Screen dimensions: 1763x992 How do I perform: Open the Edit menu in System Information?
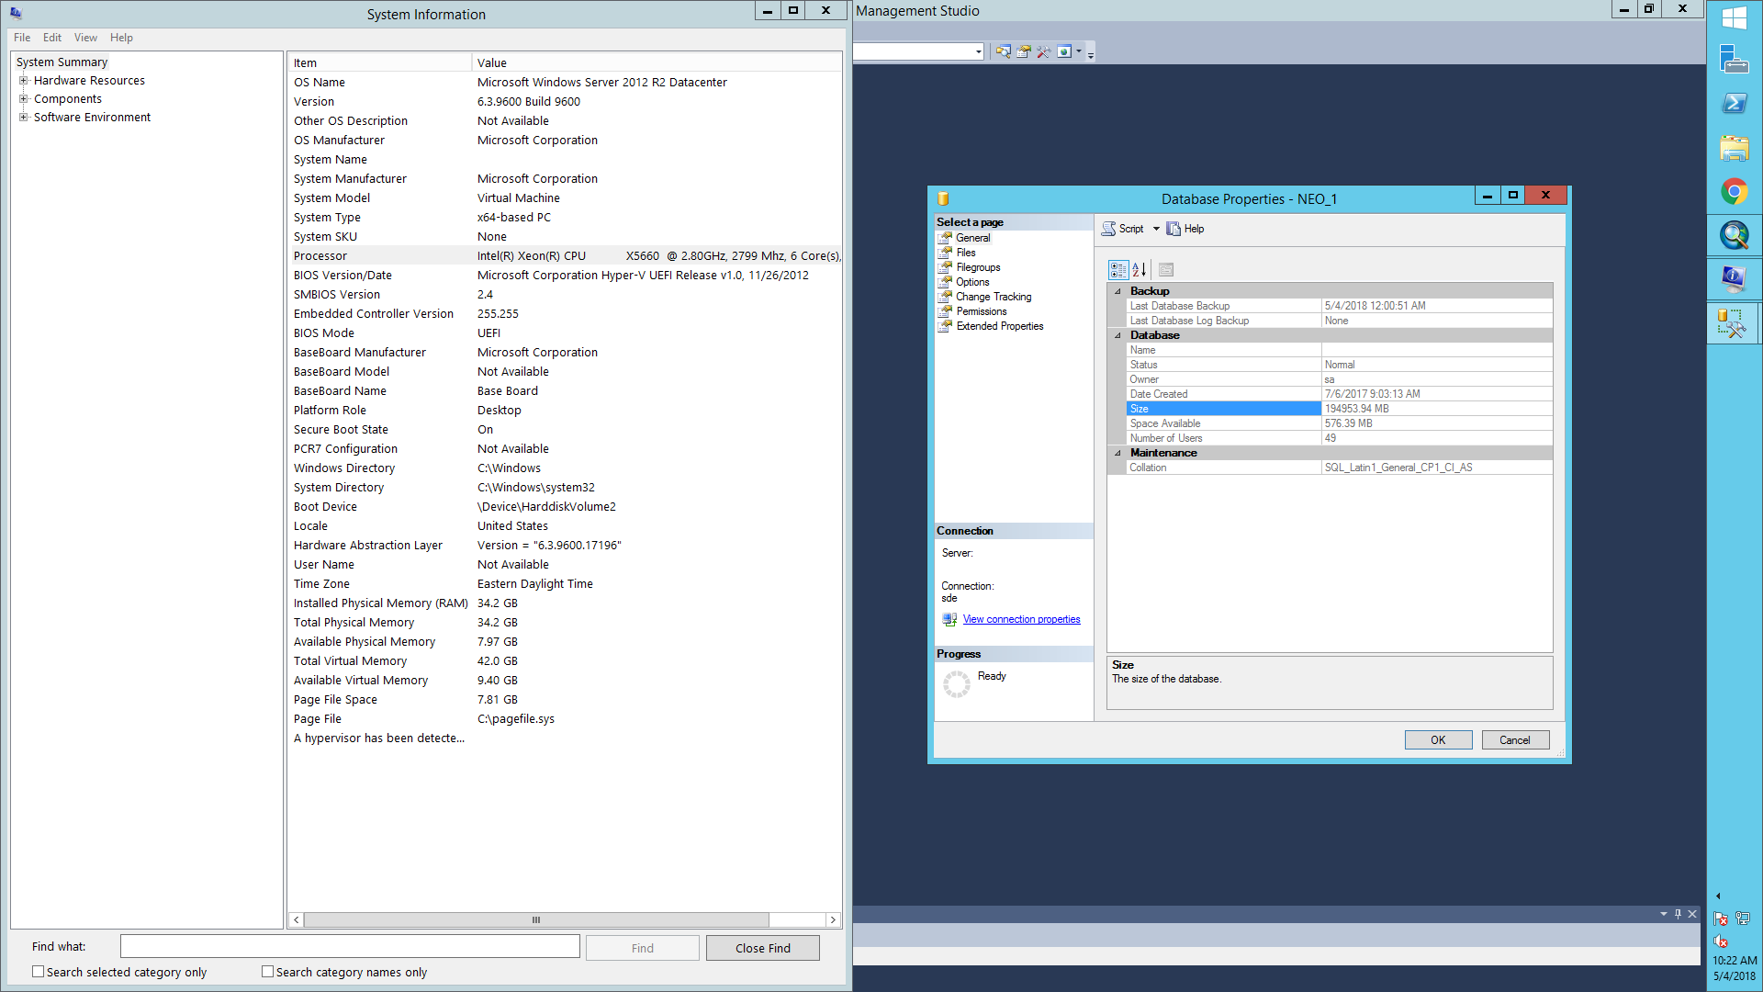click(52, 38)
